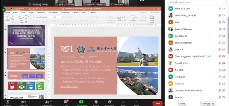Screen dimensions: 229x106
Task: Click the green encryption shield icon
Action: pos(4,10)
